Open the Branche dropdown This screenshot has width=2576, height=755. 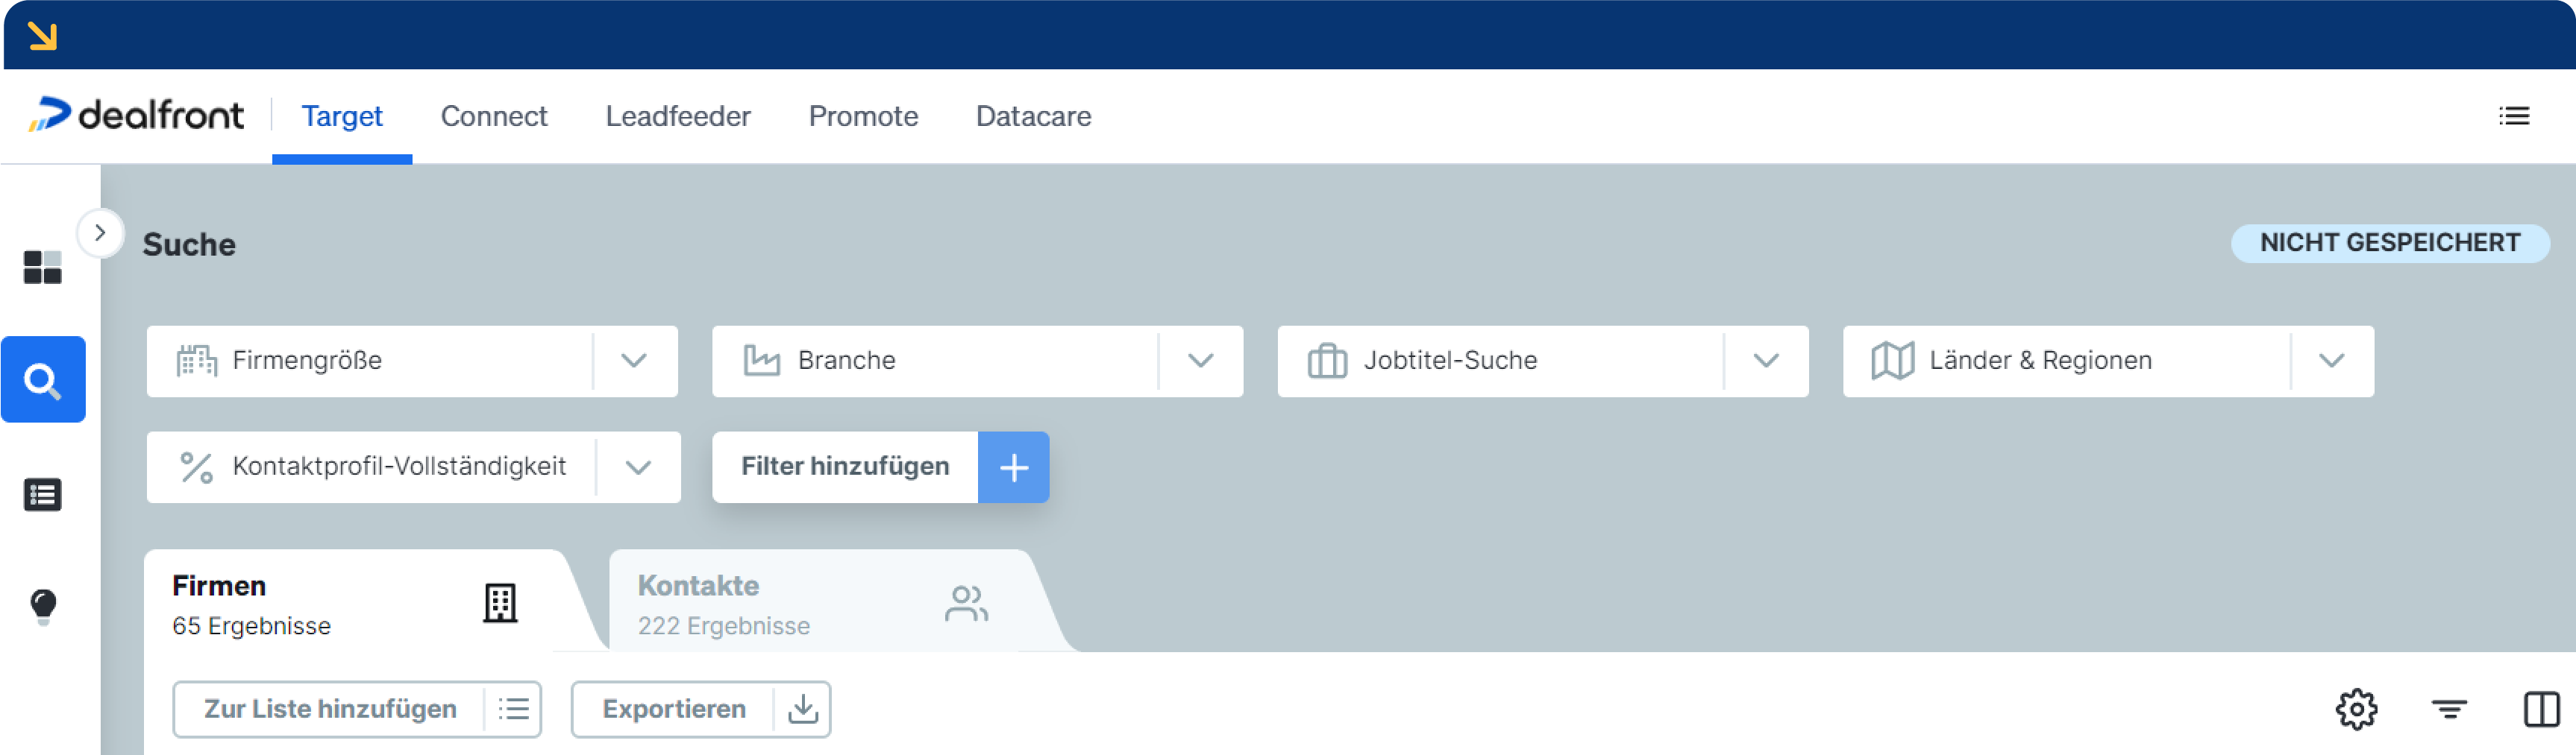(x=1200, y=361)
